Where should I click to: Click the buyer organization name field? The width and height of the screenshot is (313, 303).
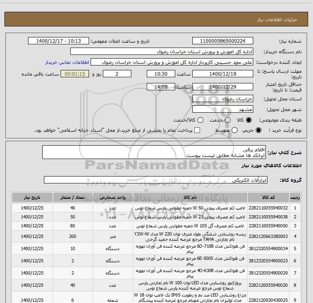pos(162,52)
